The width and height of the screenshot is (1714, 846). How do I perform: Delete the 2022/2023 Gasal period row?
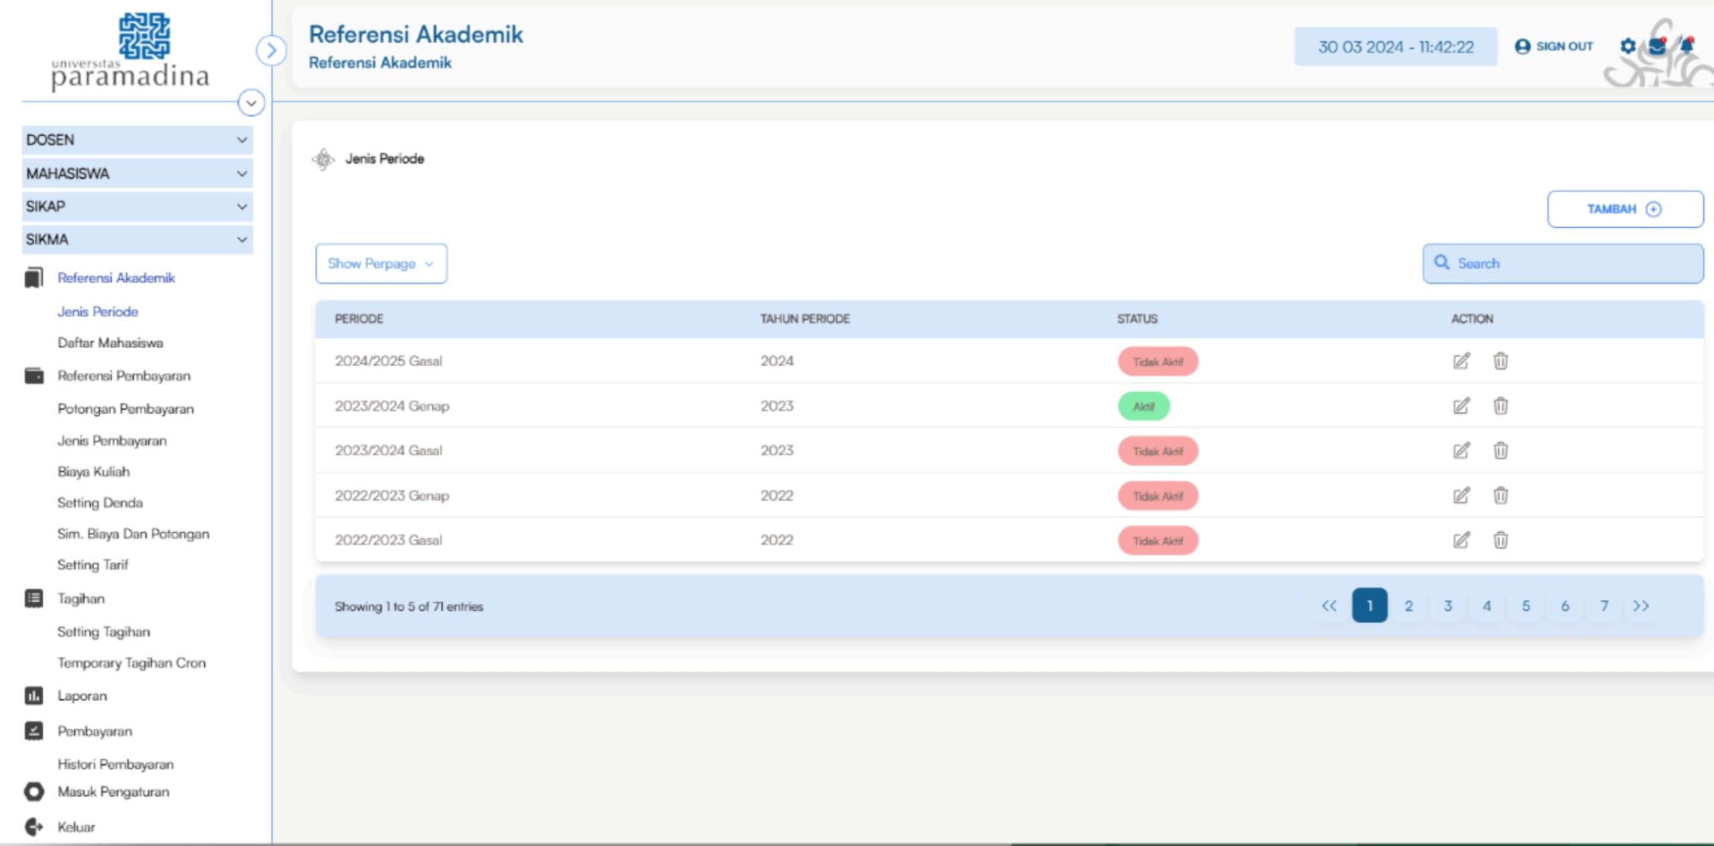[x=1500, y=540]
